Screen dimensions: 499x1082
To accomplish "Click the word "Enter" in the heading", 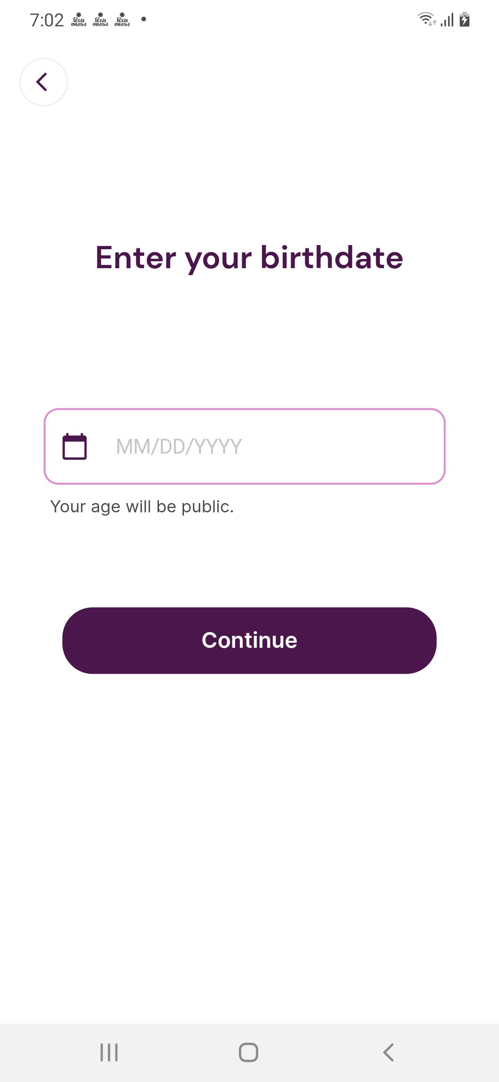I will point(136,258).
